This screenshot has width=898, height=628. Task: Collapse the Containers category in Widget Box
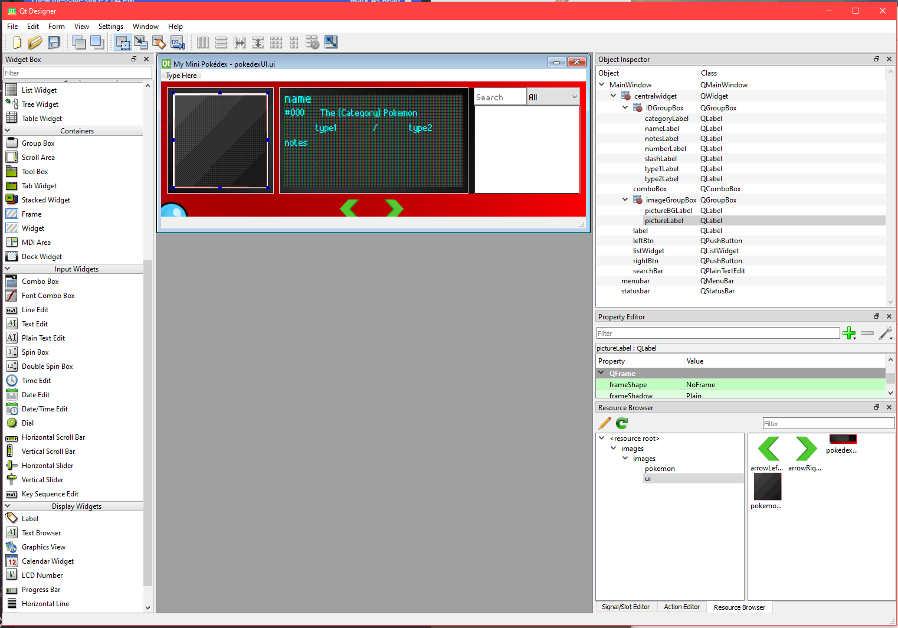tap(8, 131)
